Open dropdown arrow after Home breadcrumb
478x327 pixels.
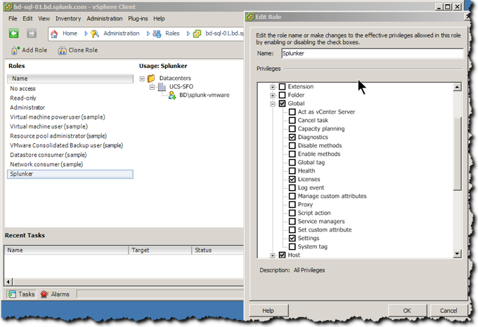86,34
